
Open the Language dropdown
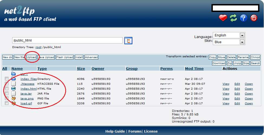[229, 35]
